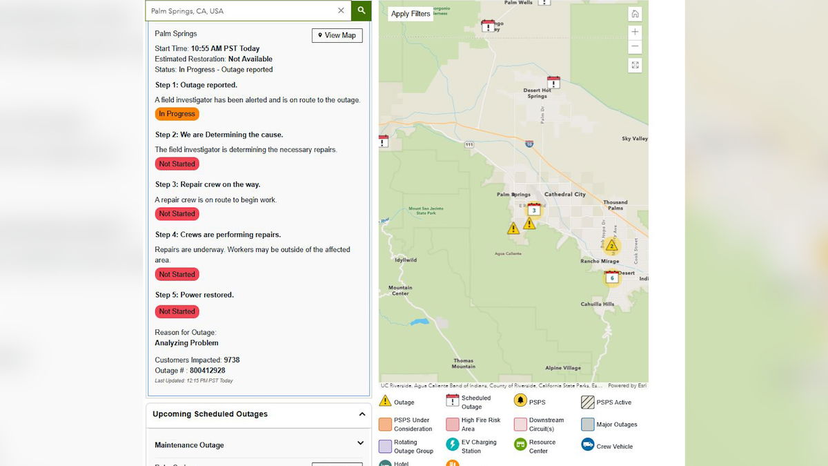The height and width of the screenshot is (466, 828).
Task: Click the Route 111 highway shield
Action: [469, 145]
